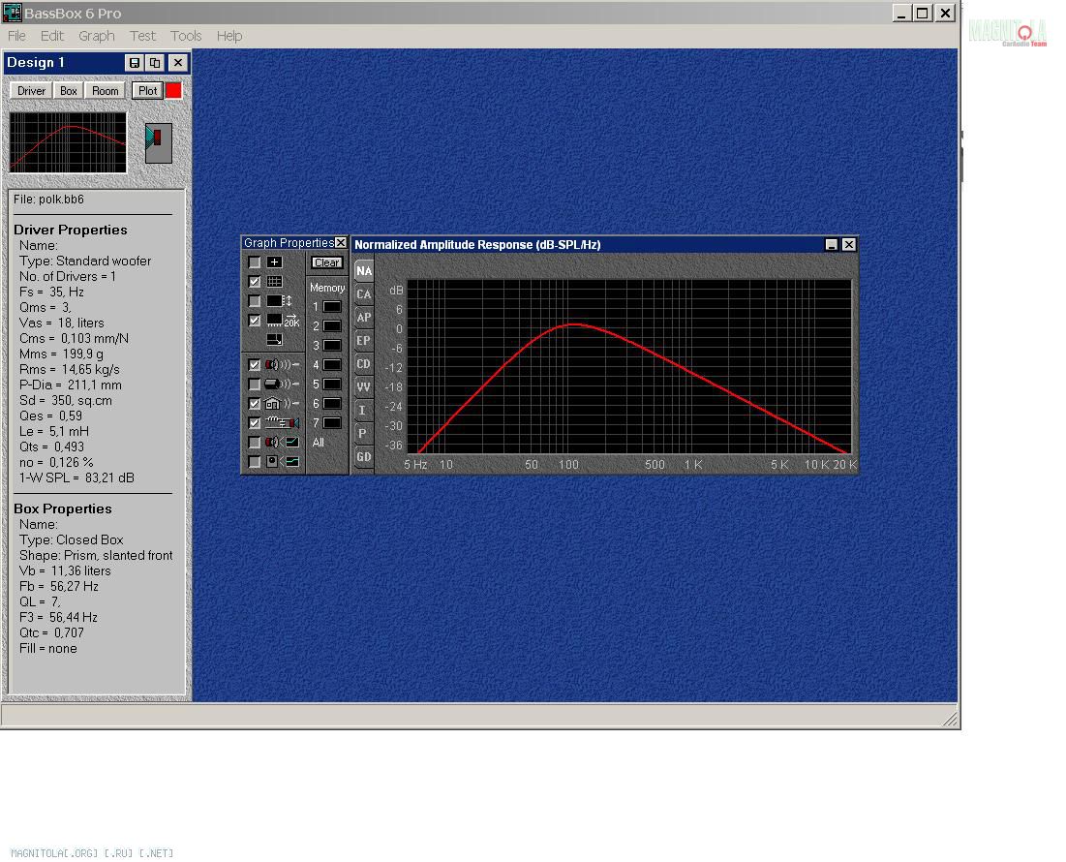Image resolution: width=1066 pixels, height=862 pixels.
Task: Click the graph window resize icon
Action: [275, 339]
